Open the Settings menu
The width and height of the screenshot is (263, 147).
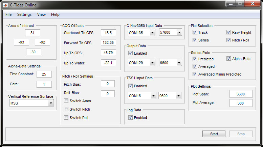[24, 14]
